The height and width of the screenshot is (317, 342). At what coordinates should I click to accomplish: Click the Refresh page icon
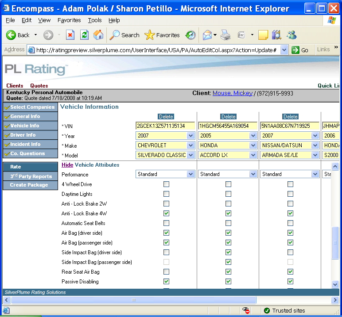pos(84,35)
